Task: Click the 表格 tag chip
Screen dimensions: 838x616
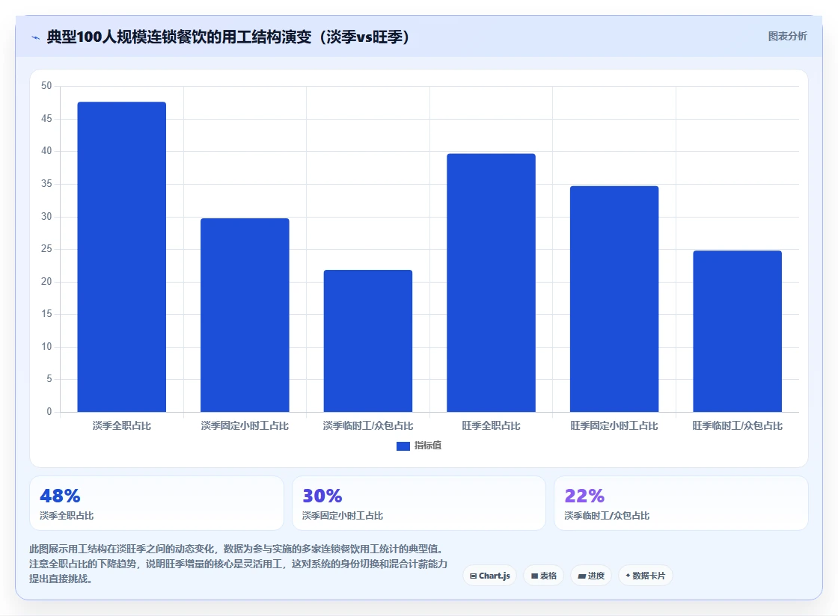Action: pyautogui.click(x=543, y=576)
